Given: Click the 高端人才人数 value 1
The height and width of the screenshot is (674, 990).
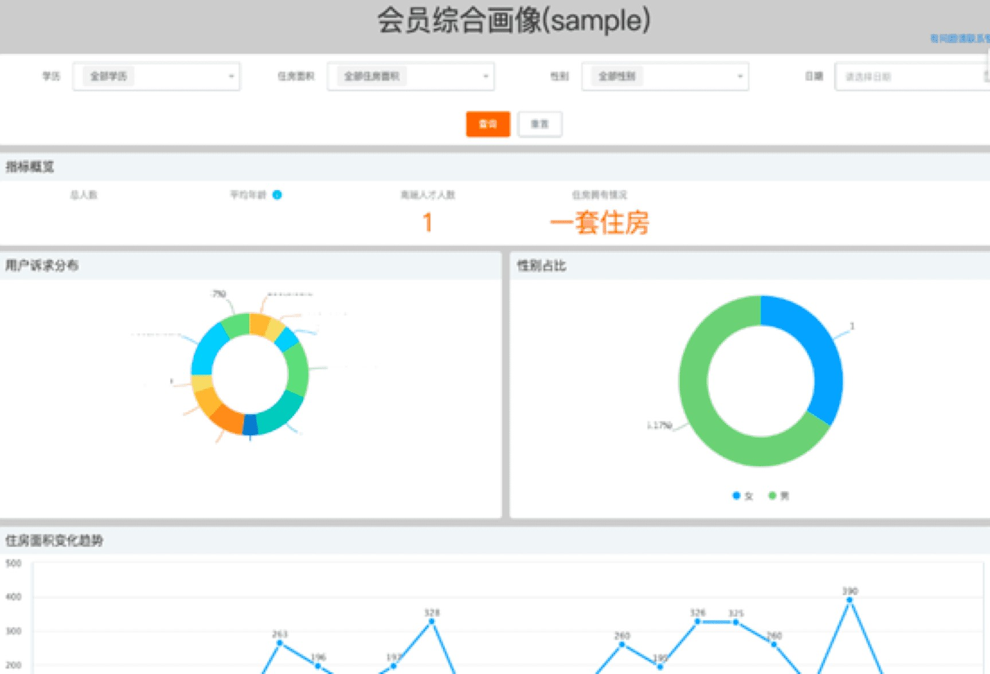Looking at the screenshot, I should pyautogui.click(x=428, y=223).
